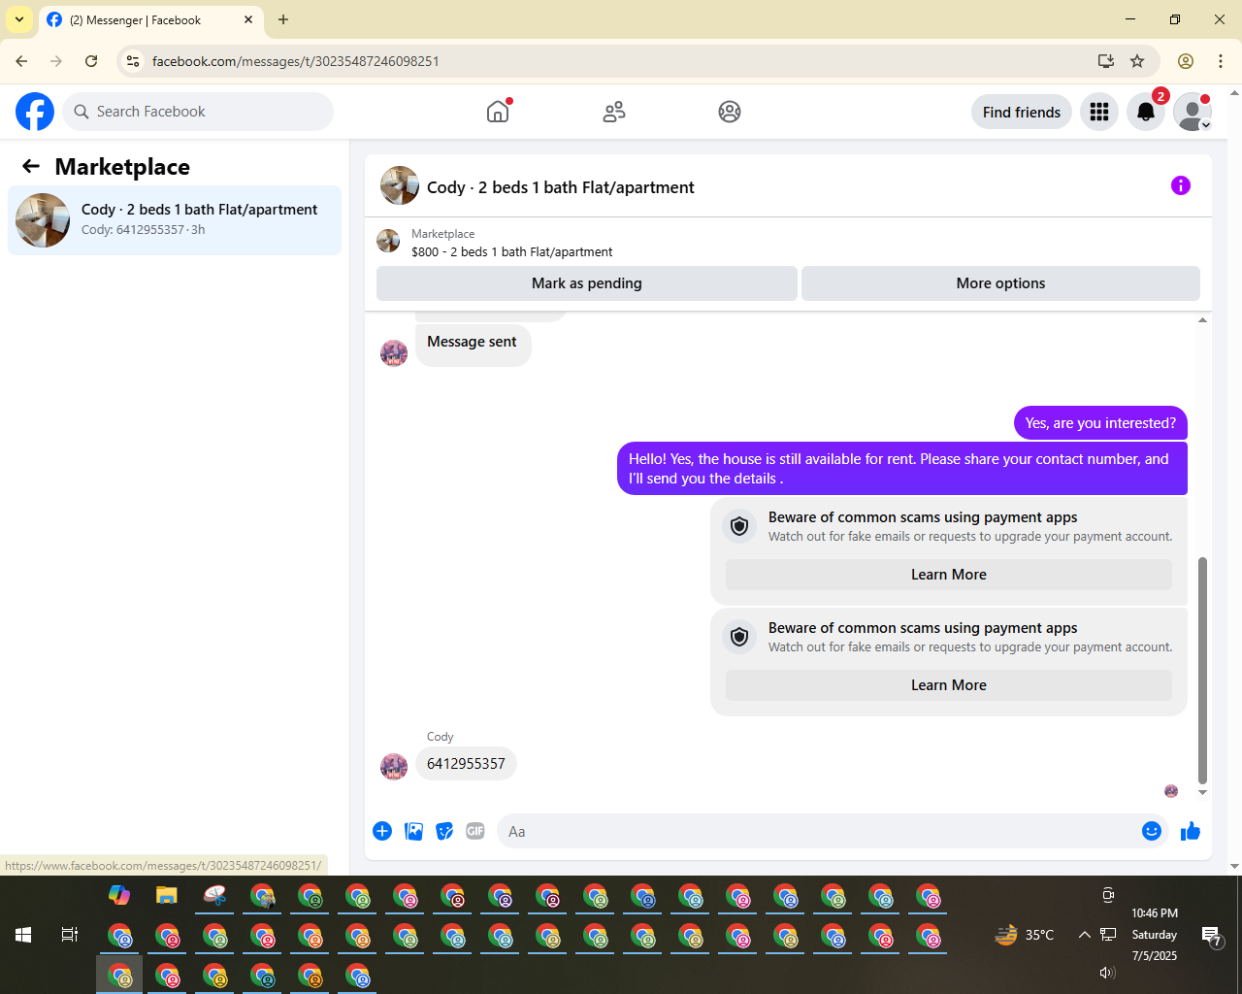Open Groups icon in top navigation
1242x994 pixels.
[730, 112]
